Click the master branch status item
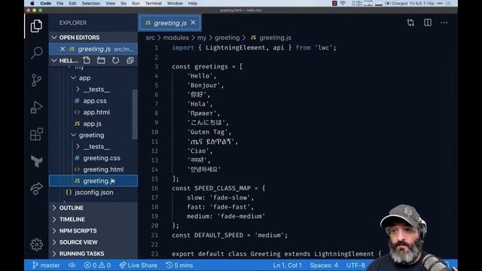 click(x=46, y=265)
